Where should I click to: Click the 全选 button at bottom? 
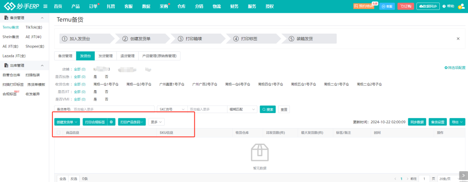click(63, 179)
